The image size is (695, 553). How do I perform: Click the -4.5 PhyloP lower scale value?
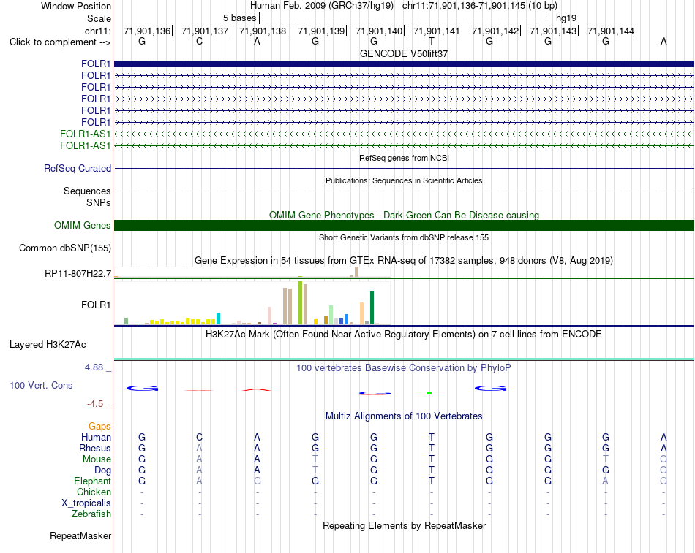click(95, 404)
